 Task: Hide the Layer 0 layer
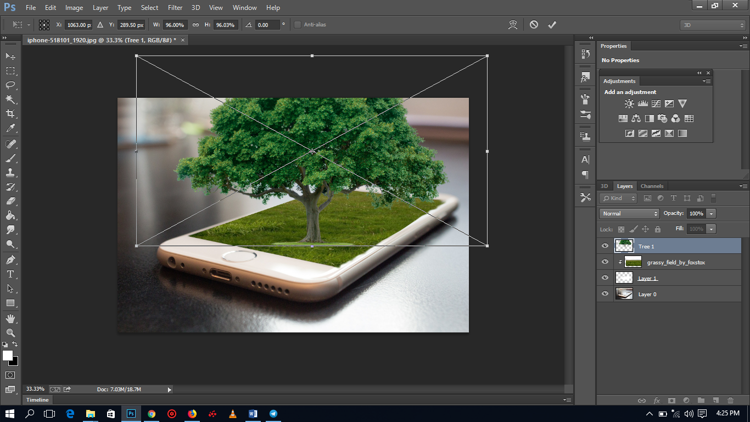(605, 294)
